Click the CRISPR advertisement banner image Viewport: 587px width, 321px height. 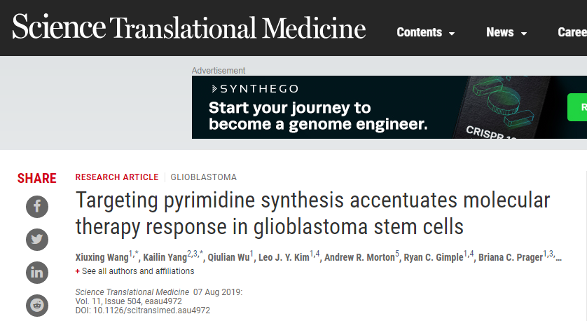pos(389,107)
